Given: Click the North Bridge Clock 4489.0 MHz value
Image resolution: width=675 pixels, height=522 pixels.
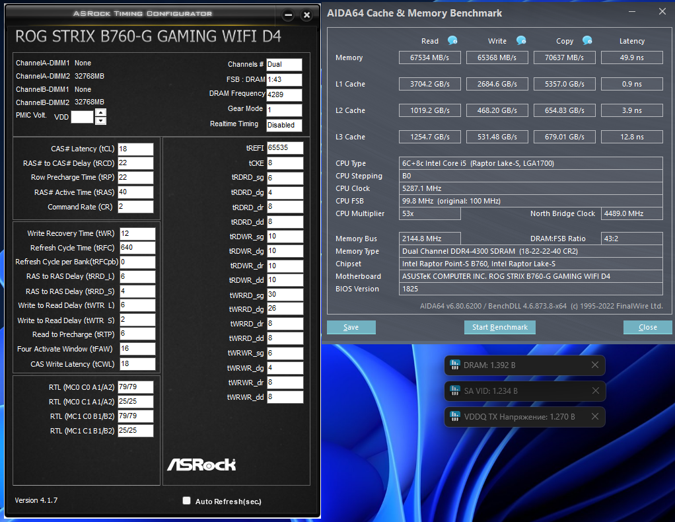Looking at the screenshot, I should tap(631, 213).
